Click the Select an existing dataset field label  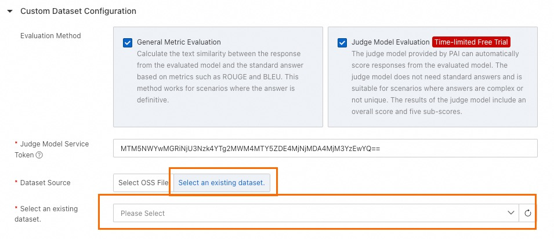click(46, 214)
